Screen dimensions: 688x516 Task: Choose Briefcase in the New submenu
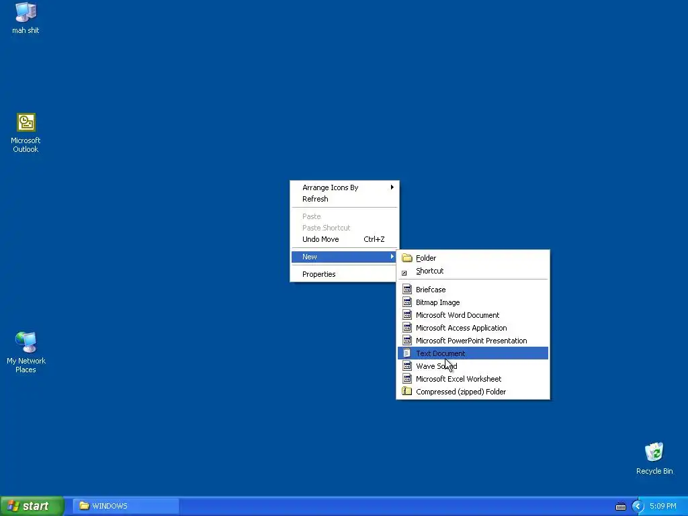473,290
